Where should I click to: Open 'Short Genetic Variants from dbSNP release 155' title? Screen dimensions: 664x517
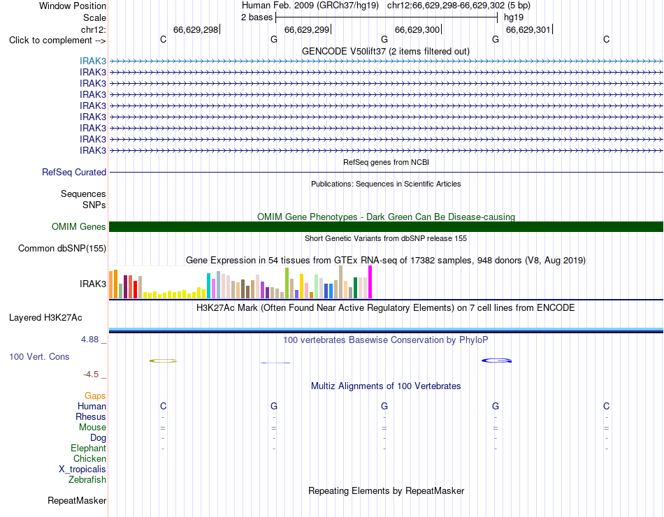coord(386,238)
